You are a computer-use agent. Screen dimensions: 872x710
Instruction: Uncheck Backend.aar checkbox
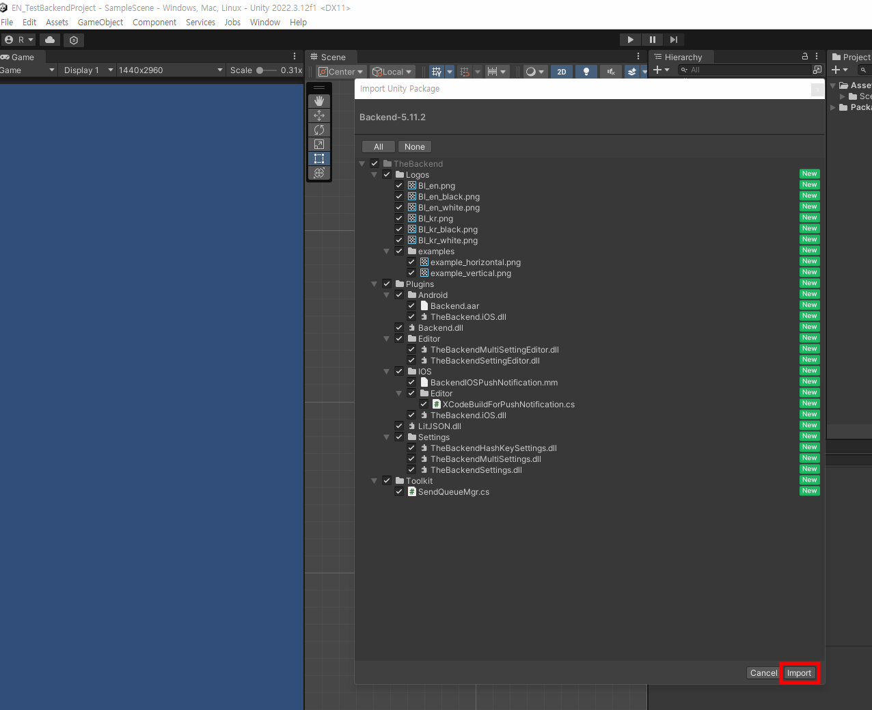tap(411, 305)
